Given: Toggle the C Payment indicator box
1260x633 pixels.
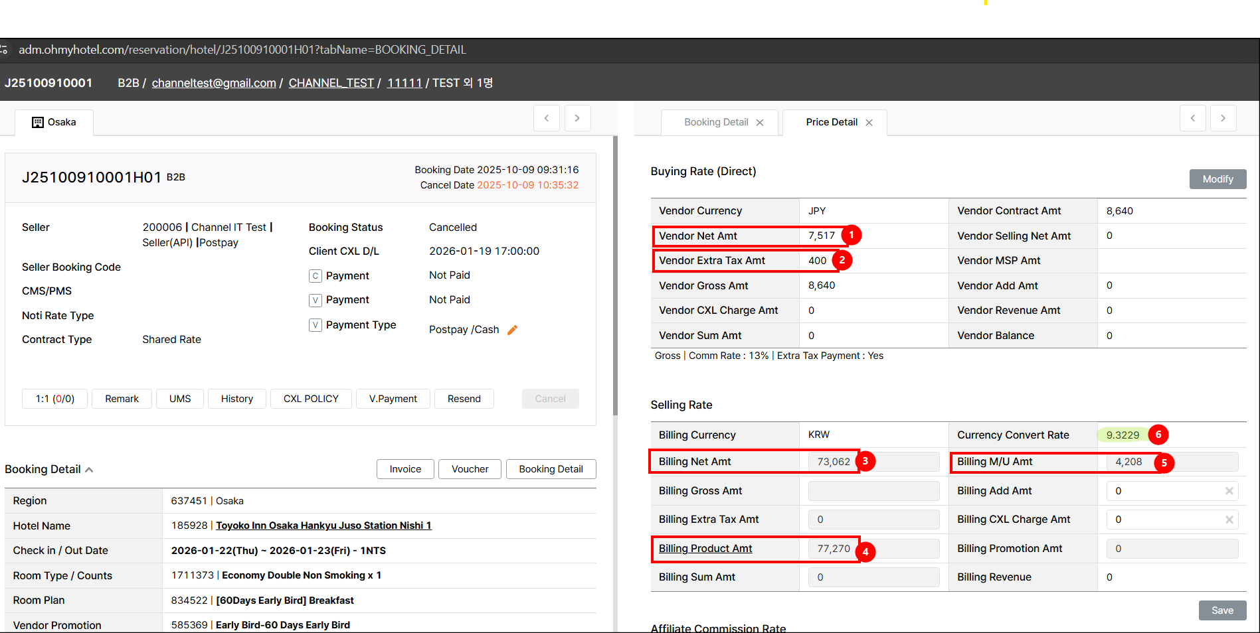Looking at the screenshot, I should 315,276.
